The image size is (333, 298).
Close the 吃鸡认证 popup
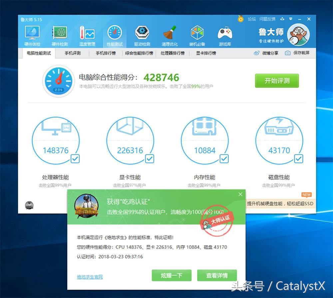click(x=240, y=194)
